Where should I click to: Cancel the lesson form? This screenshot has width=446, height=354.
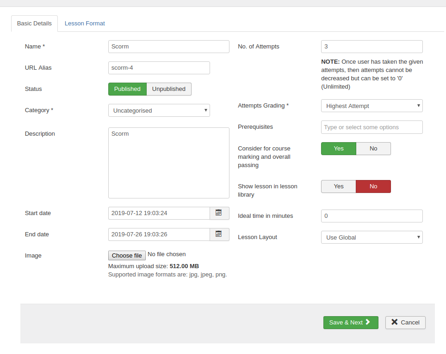[x=405, y=323]
